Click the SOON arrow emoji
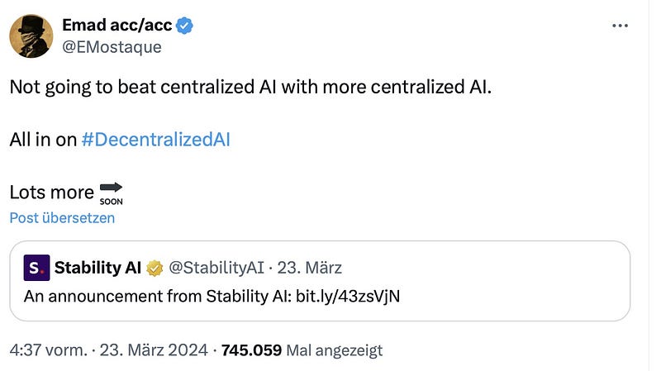The image size is (661, 371). (112, 193)
